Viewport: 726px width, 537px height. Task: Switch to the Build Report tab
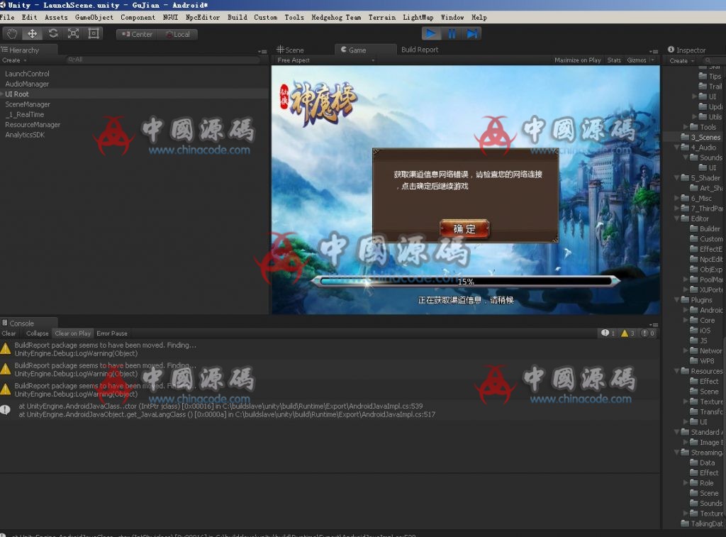coord(420,50)
